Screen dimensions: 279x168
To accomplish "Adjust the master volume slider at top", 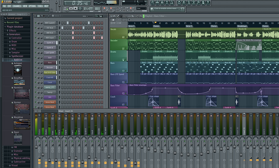I will (56, 3).
